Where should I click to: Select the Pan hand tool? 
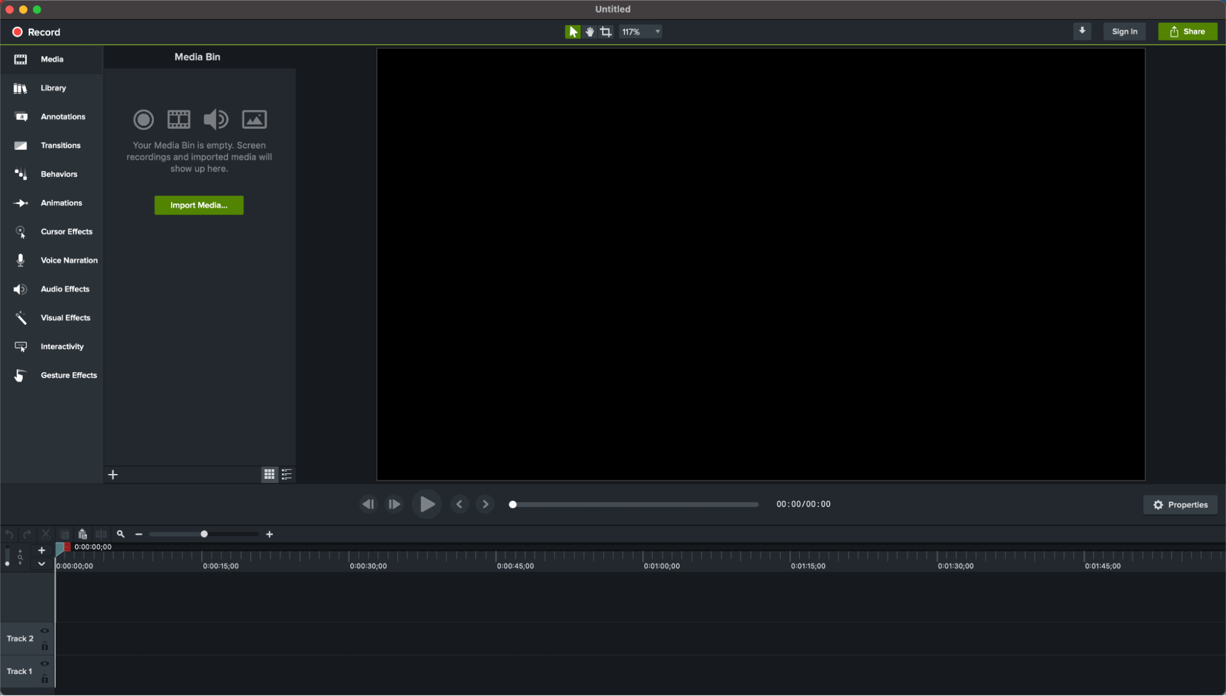pos(589,32)
